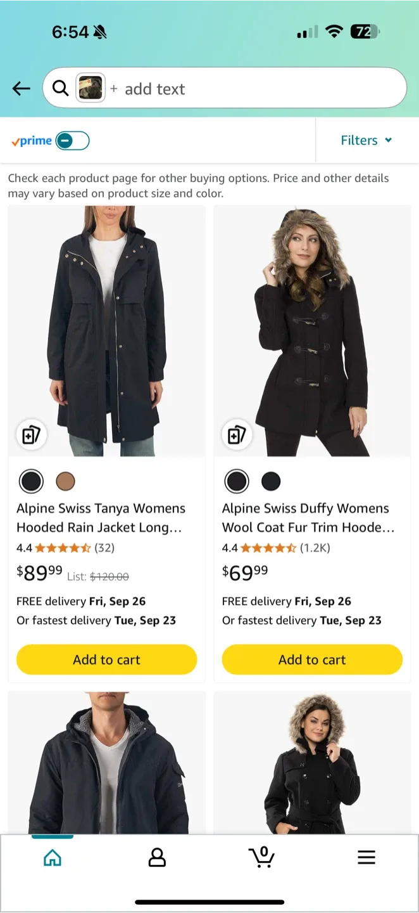Tap the search magnifier icon
The image size is (419, 913).
(x=61, y=89)
